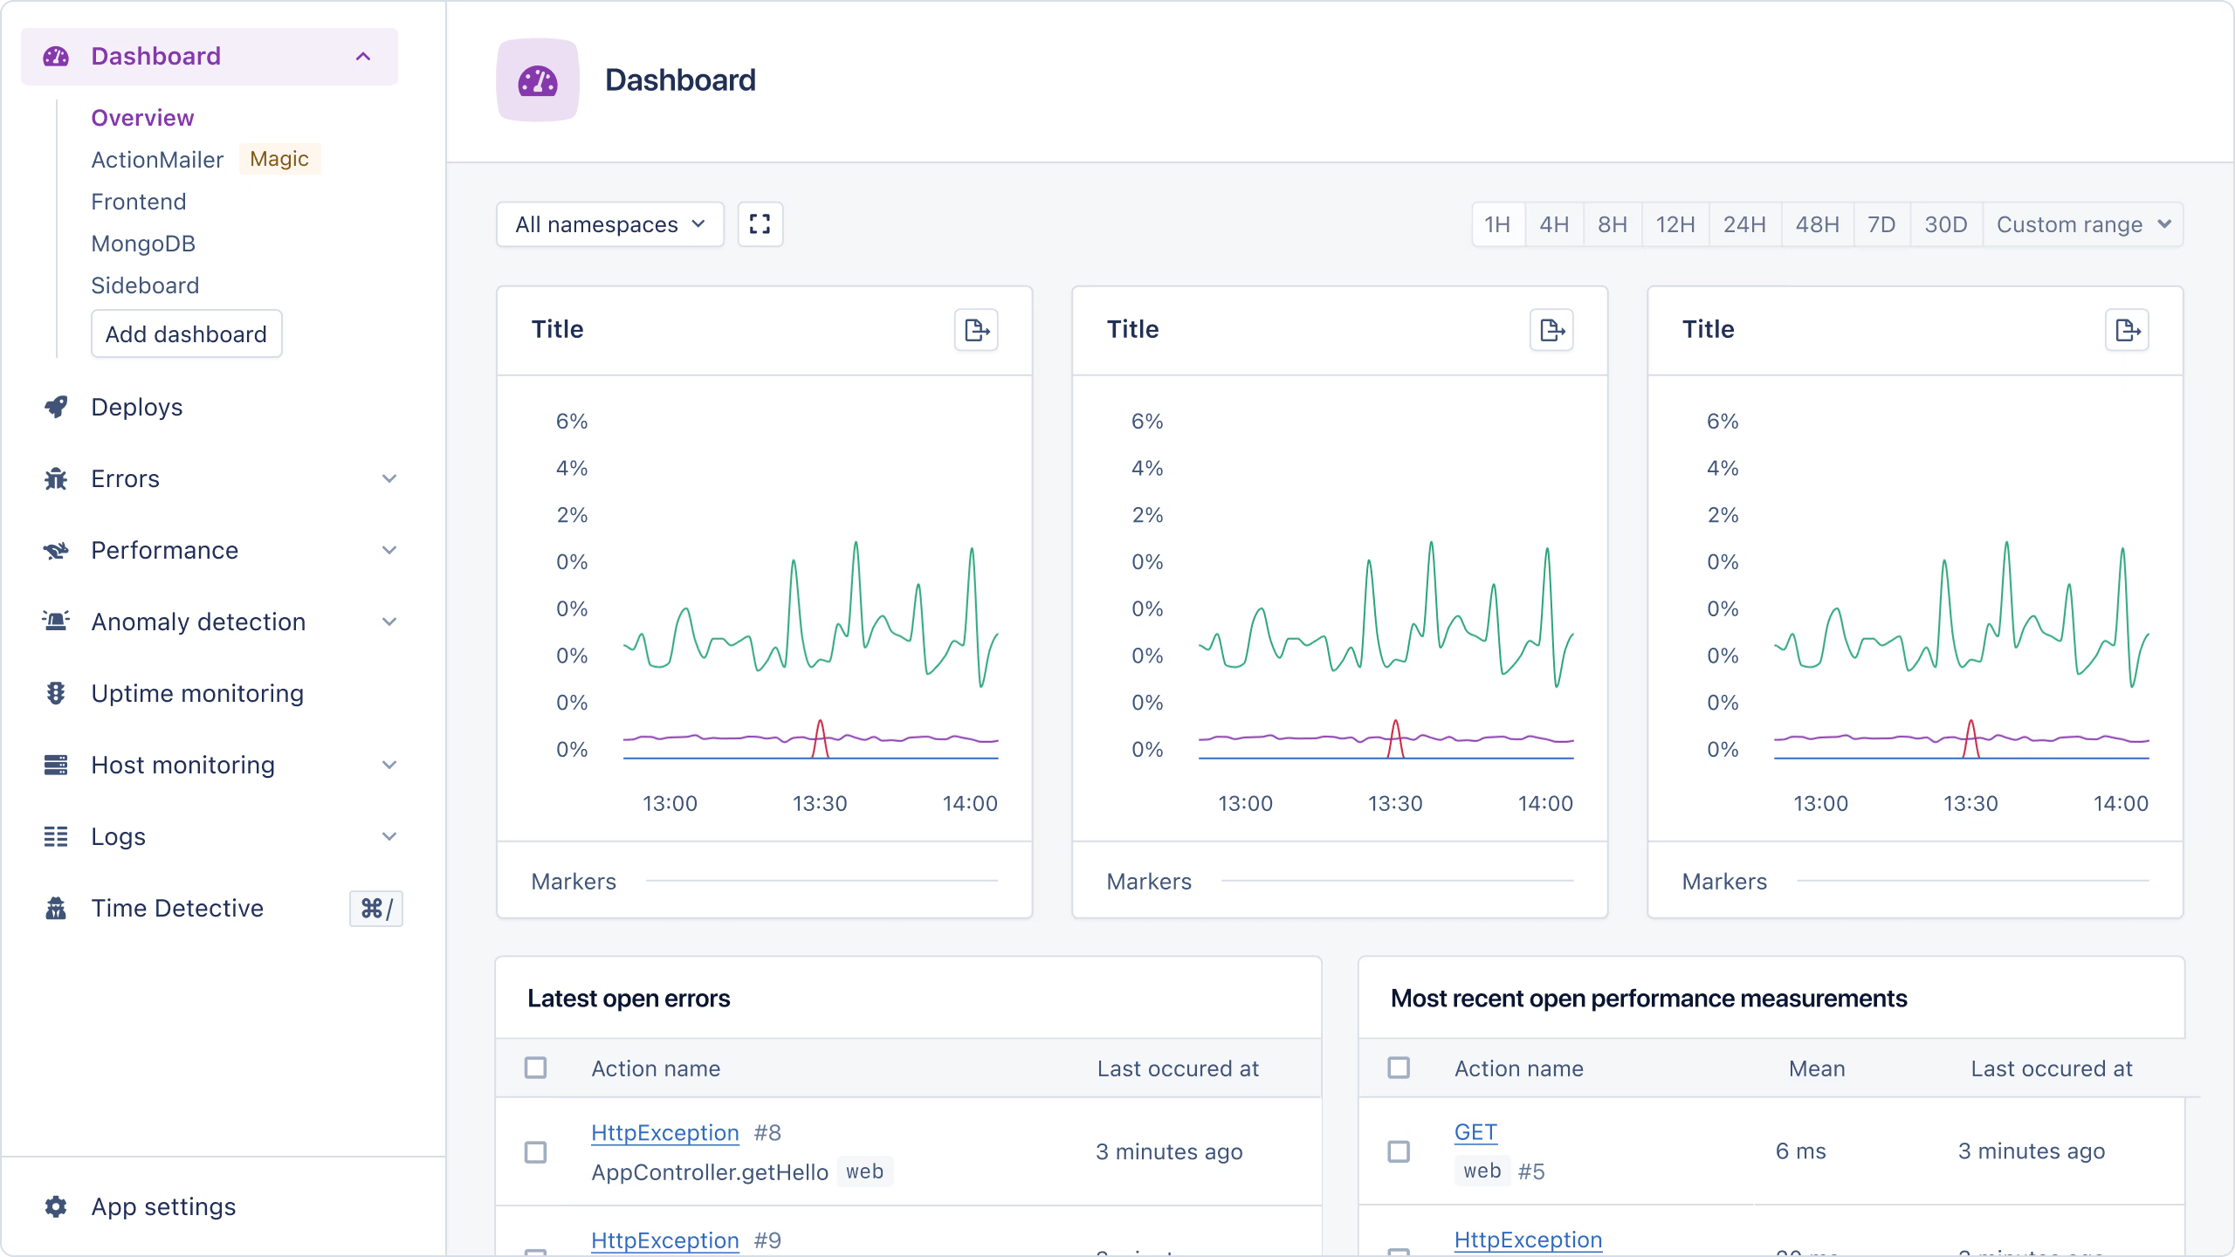Open the HttpException link in performance measurements
Screen dimensions: 2235x1257
coord(1527,1239)
